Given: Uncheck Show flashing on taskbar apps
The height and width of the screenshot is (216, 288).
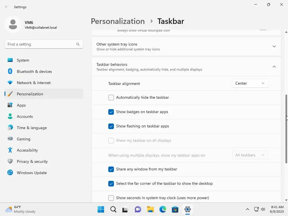Looking at the screenshot, I should click(x=111, y=126).
